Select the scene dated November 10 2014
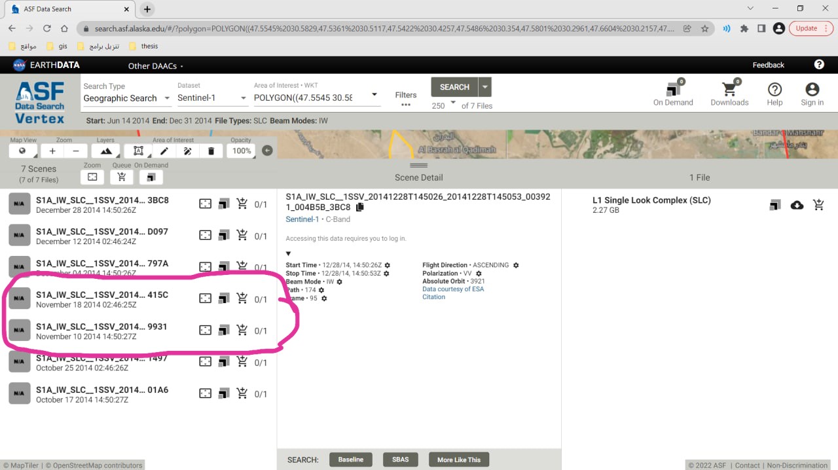 tap(101, 331)
